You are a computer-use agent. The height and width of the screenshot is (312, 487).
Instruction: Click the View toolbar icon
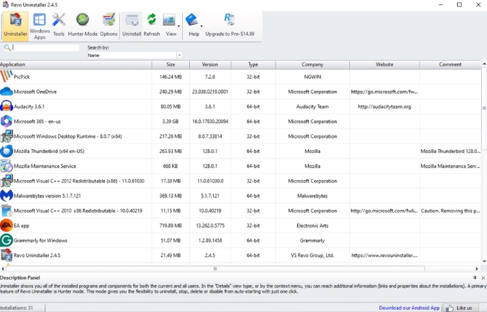169,20
